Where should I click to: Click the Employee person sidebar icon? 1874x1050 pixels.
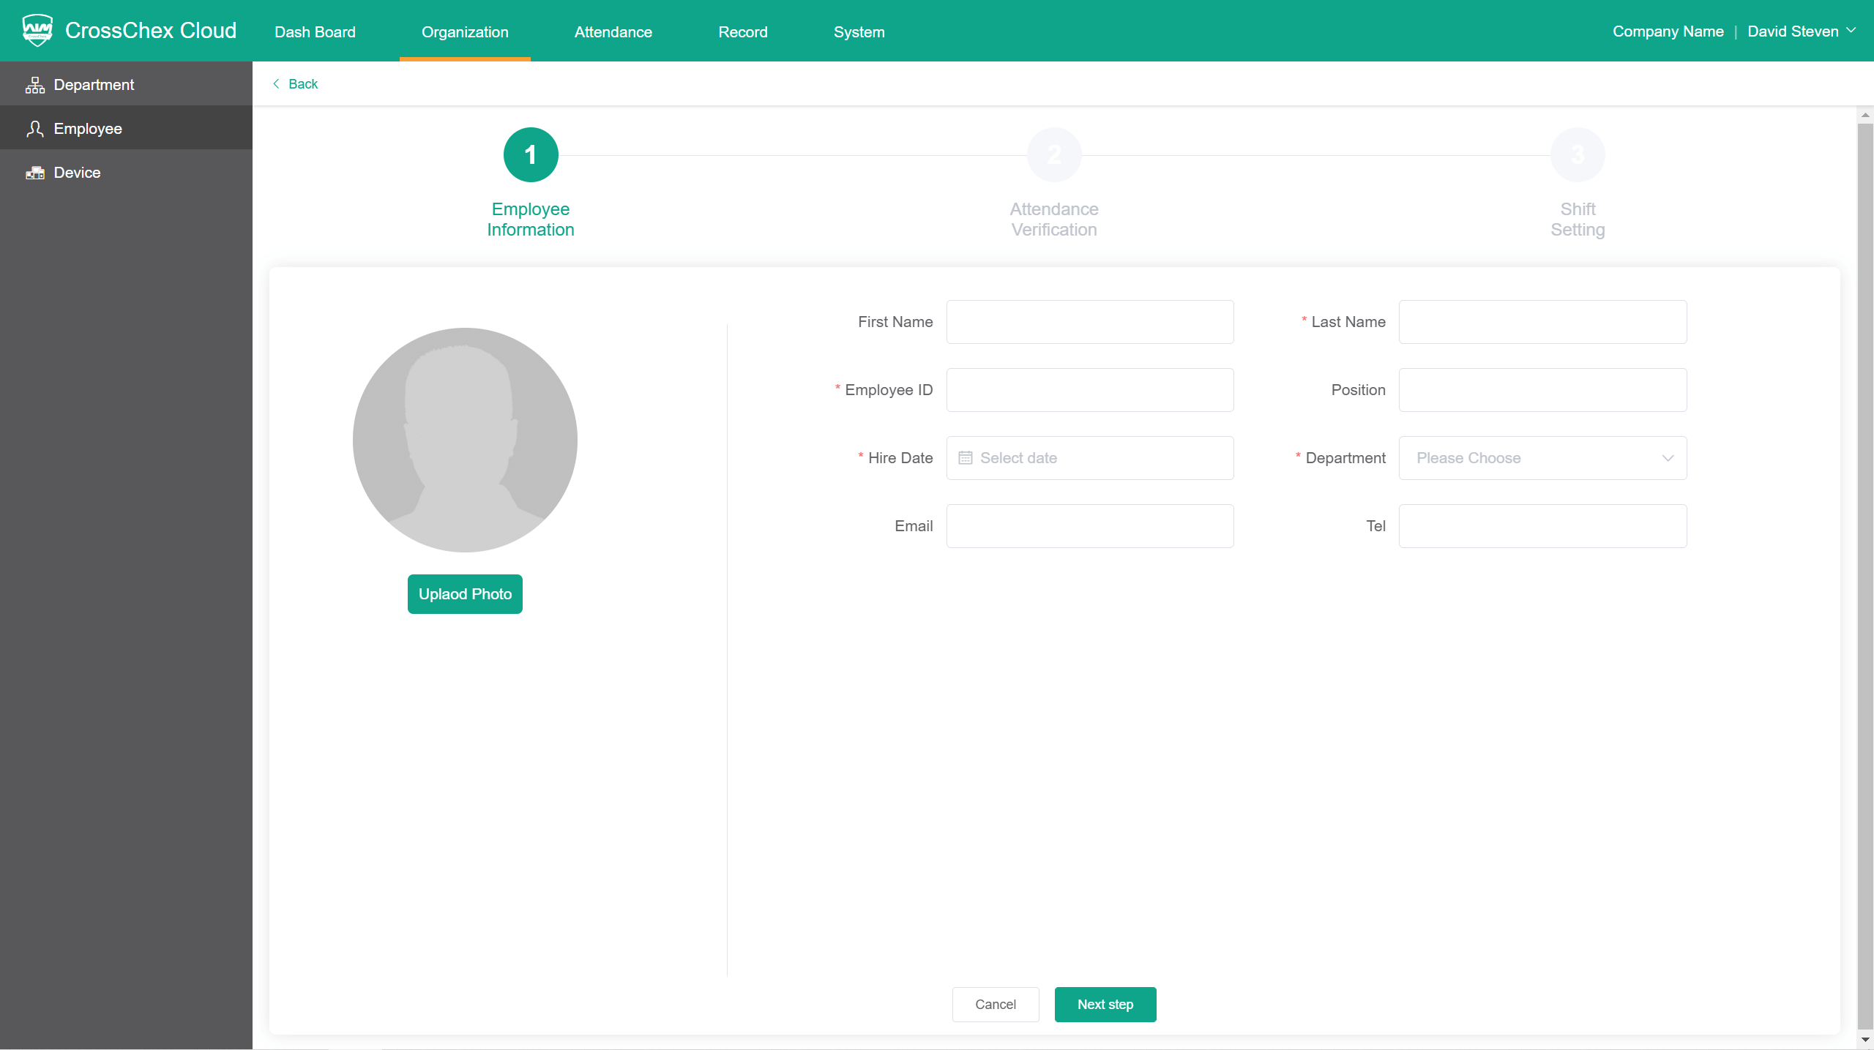pyautogui.click(x=34, y=129)
